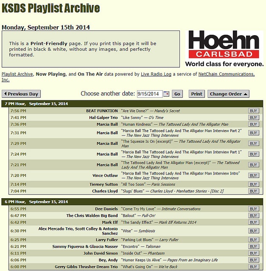Click the artist name Dee Daniels

[x=106, y=209]
